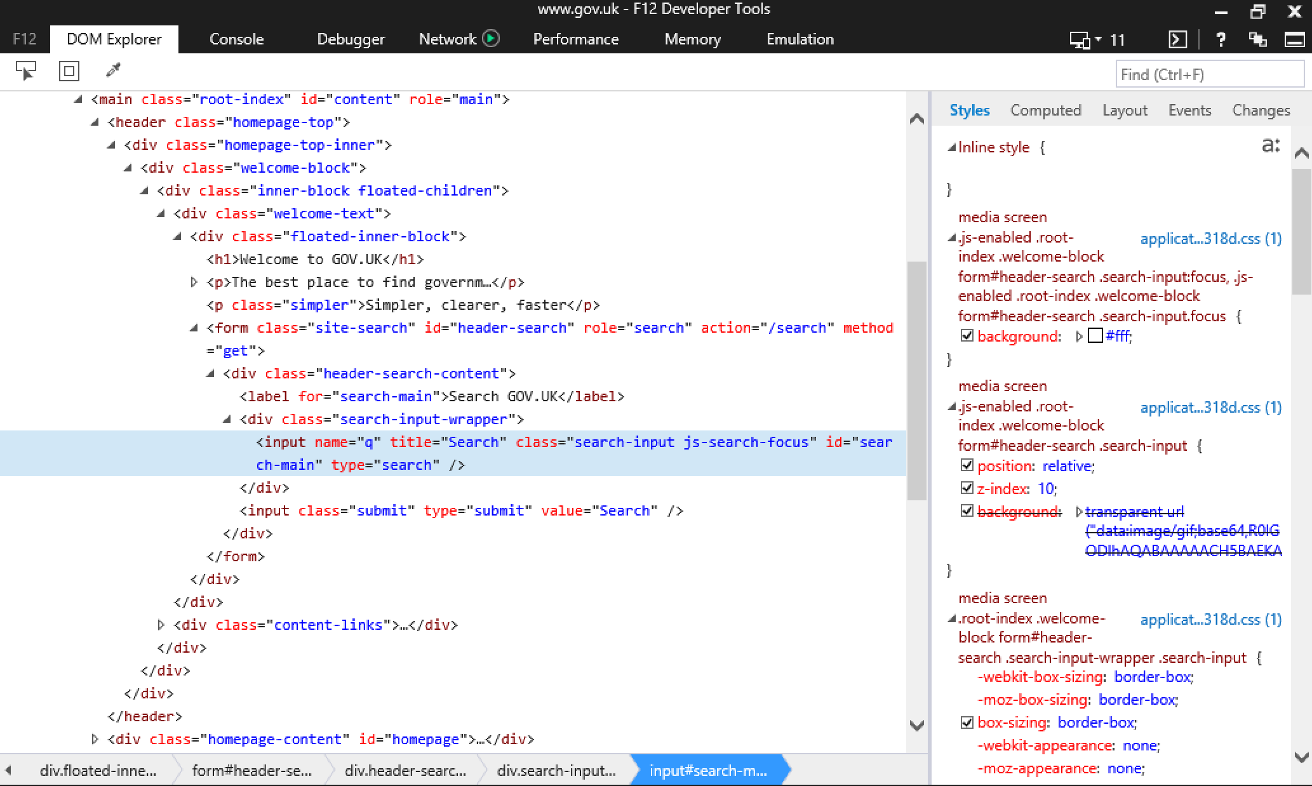Click the -webkit-appearance none property
1312x786 pixels.
1069,745
